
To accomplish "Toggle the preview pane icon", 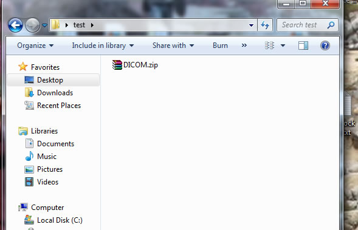I will tap(303, 46).
